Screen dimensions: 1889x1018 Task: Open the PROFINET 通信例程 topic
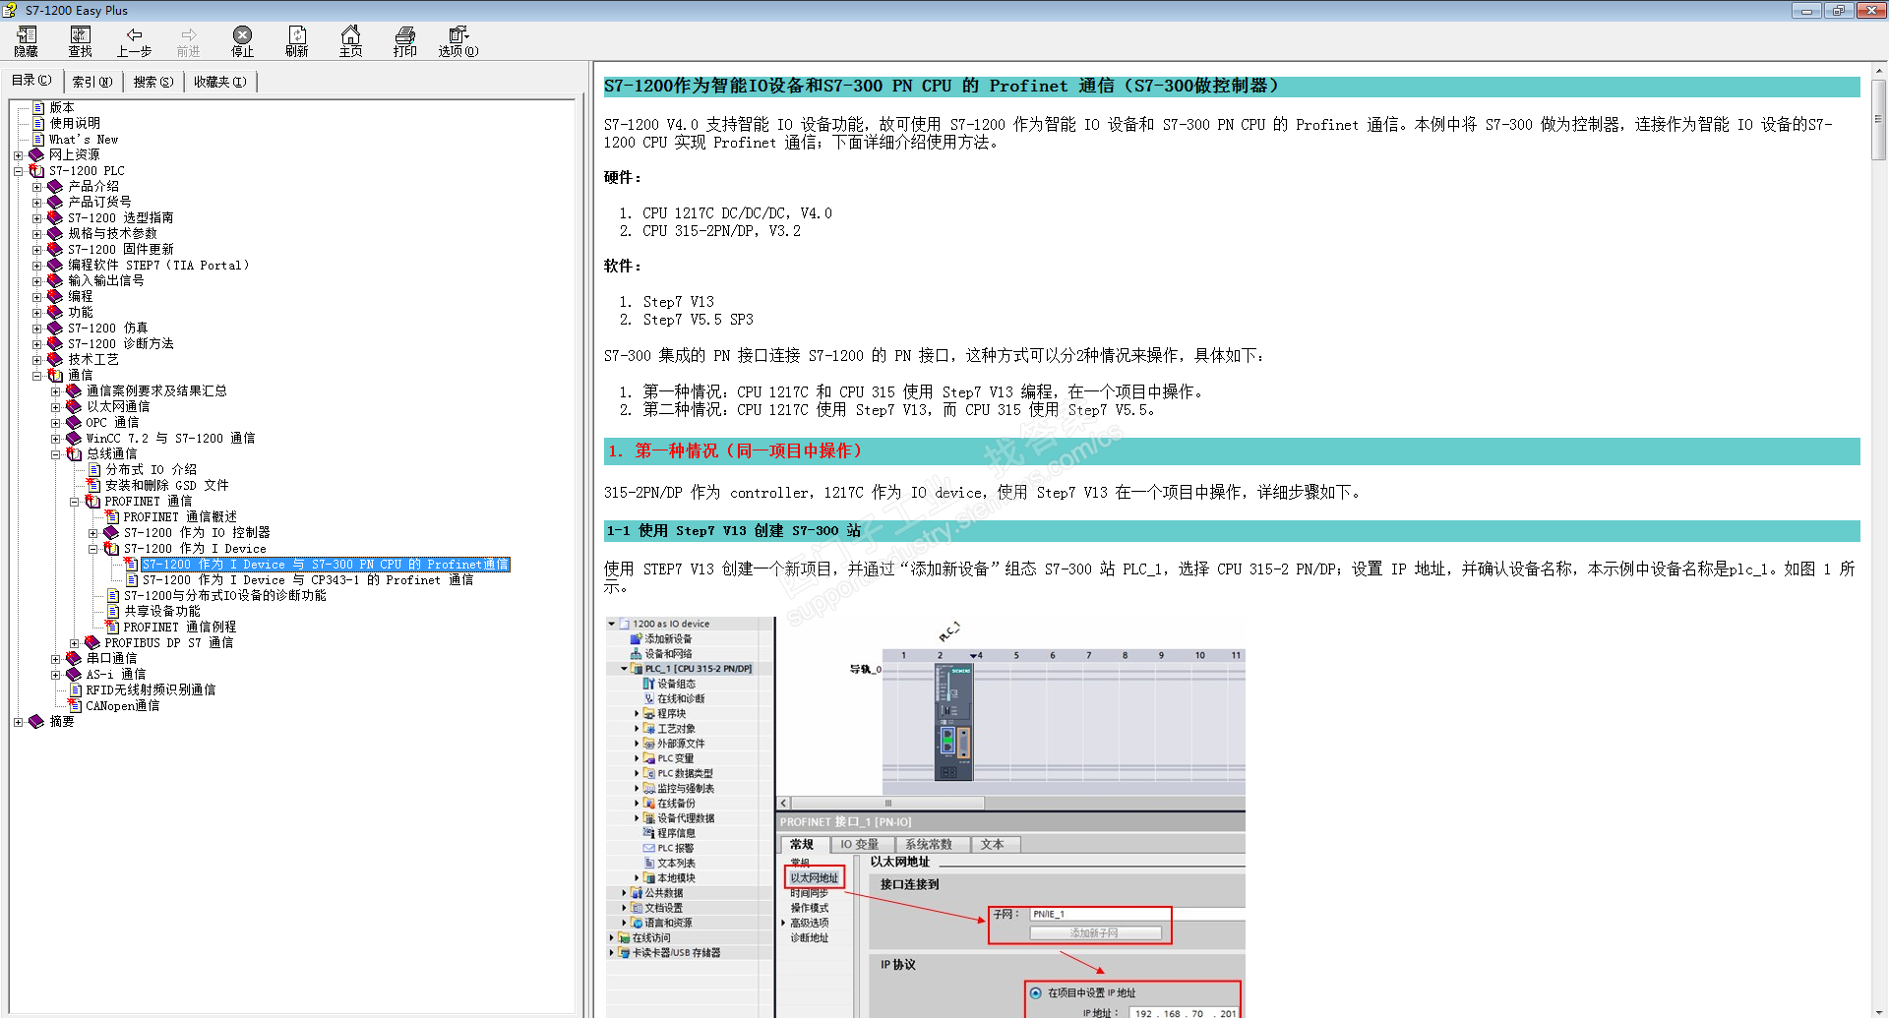coord(180,627)
